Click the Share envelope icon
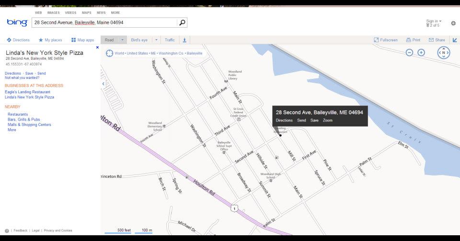Screen dimensions: 460x241 pyautogui.click(x=431, y=40)
